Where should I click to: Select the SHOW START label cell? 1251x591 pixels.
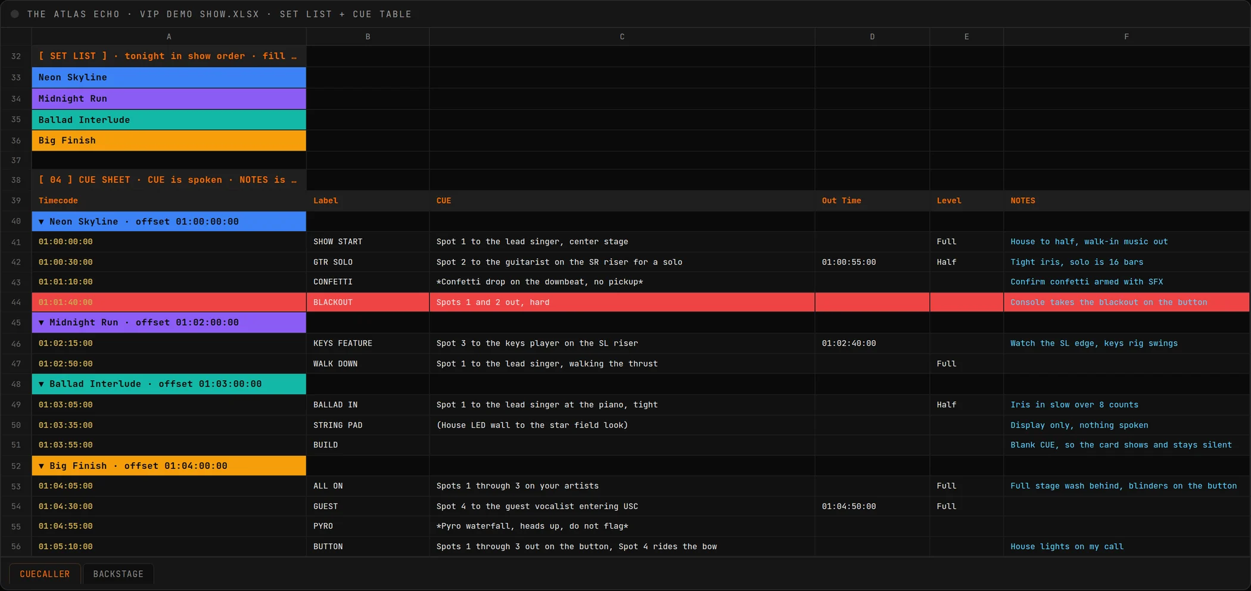[x=368, y=242]
